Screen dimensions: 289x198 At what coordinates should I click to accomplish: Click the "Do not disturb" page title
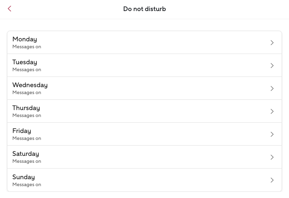pyautogui.click(x=144, y=9)
